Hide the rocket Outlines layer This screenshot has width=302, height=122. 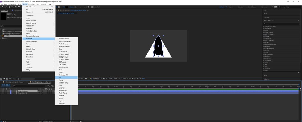click(x=1, y=91)
